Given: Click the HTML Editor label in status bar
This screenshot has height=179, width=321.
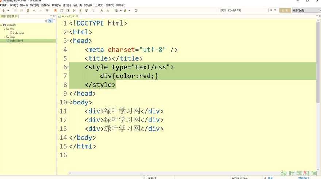Looking at the screenshot, I should (x=240, y=178).
